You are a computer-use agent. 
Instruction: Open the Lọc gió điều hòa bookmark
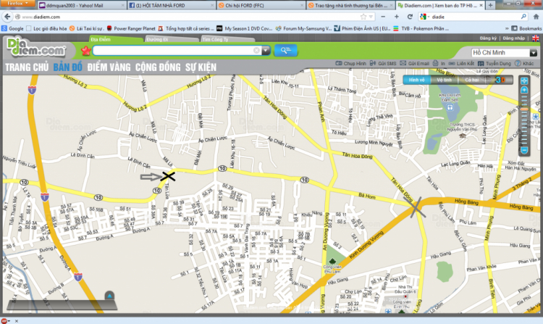point(46,28)
